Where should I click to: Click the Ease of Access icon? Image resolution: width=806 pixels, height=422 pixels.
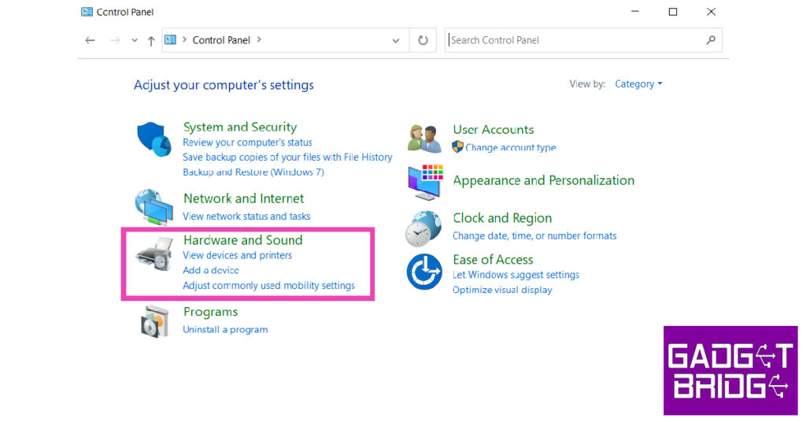tap(423, 272)
